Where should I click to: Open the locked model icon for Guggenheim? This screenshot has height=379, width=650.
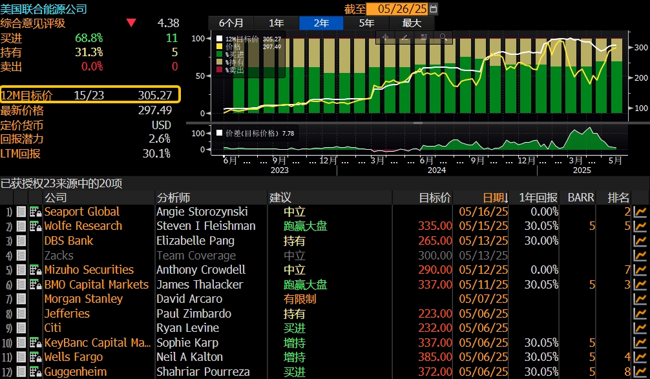[36, 372]
